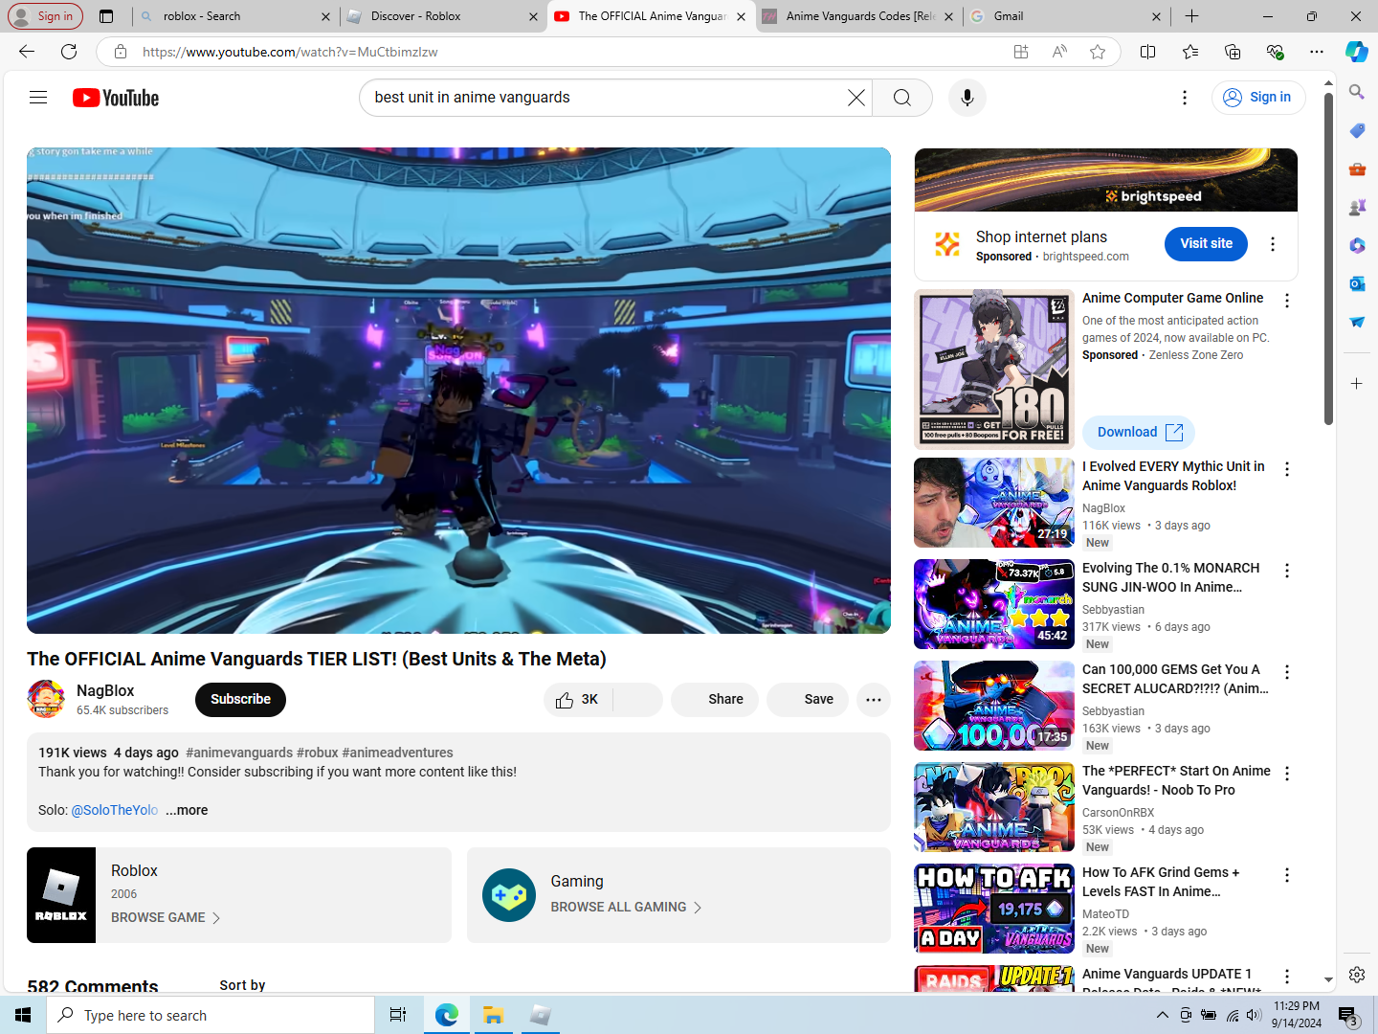Viewport: 1378px width, 1034px height.
Task: Click taskbar search box
Action: coord(211,1015)
